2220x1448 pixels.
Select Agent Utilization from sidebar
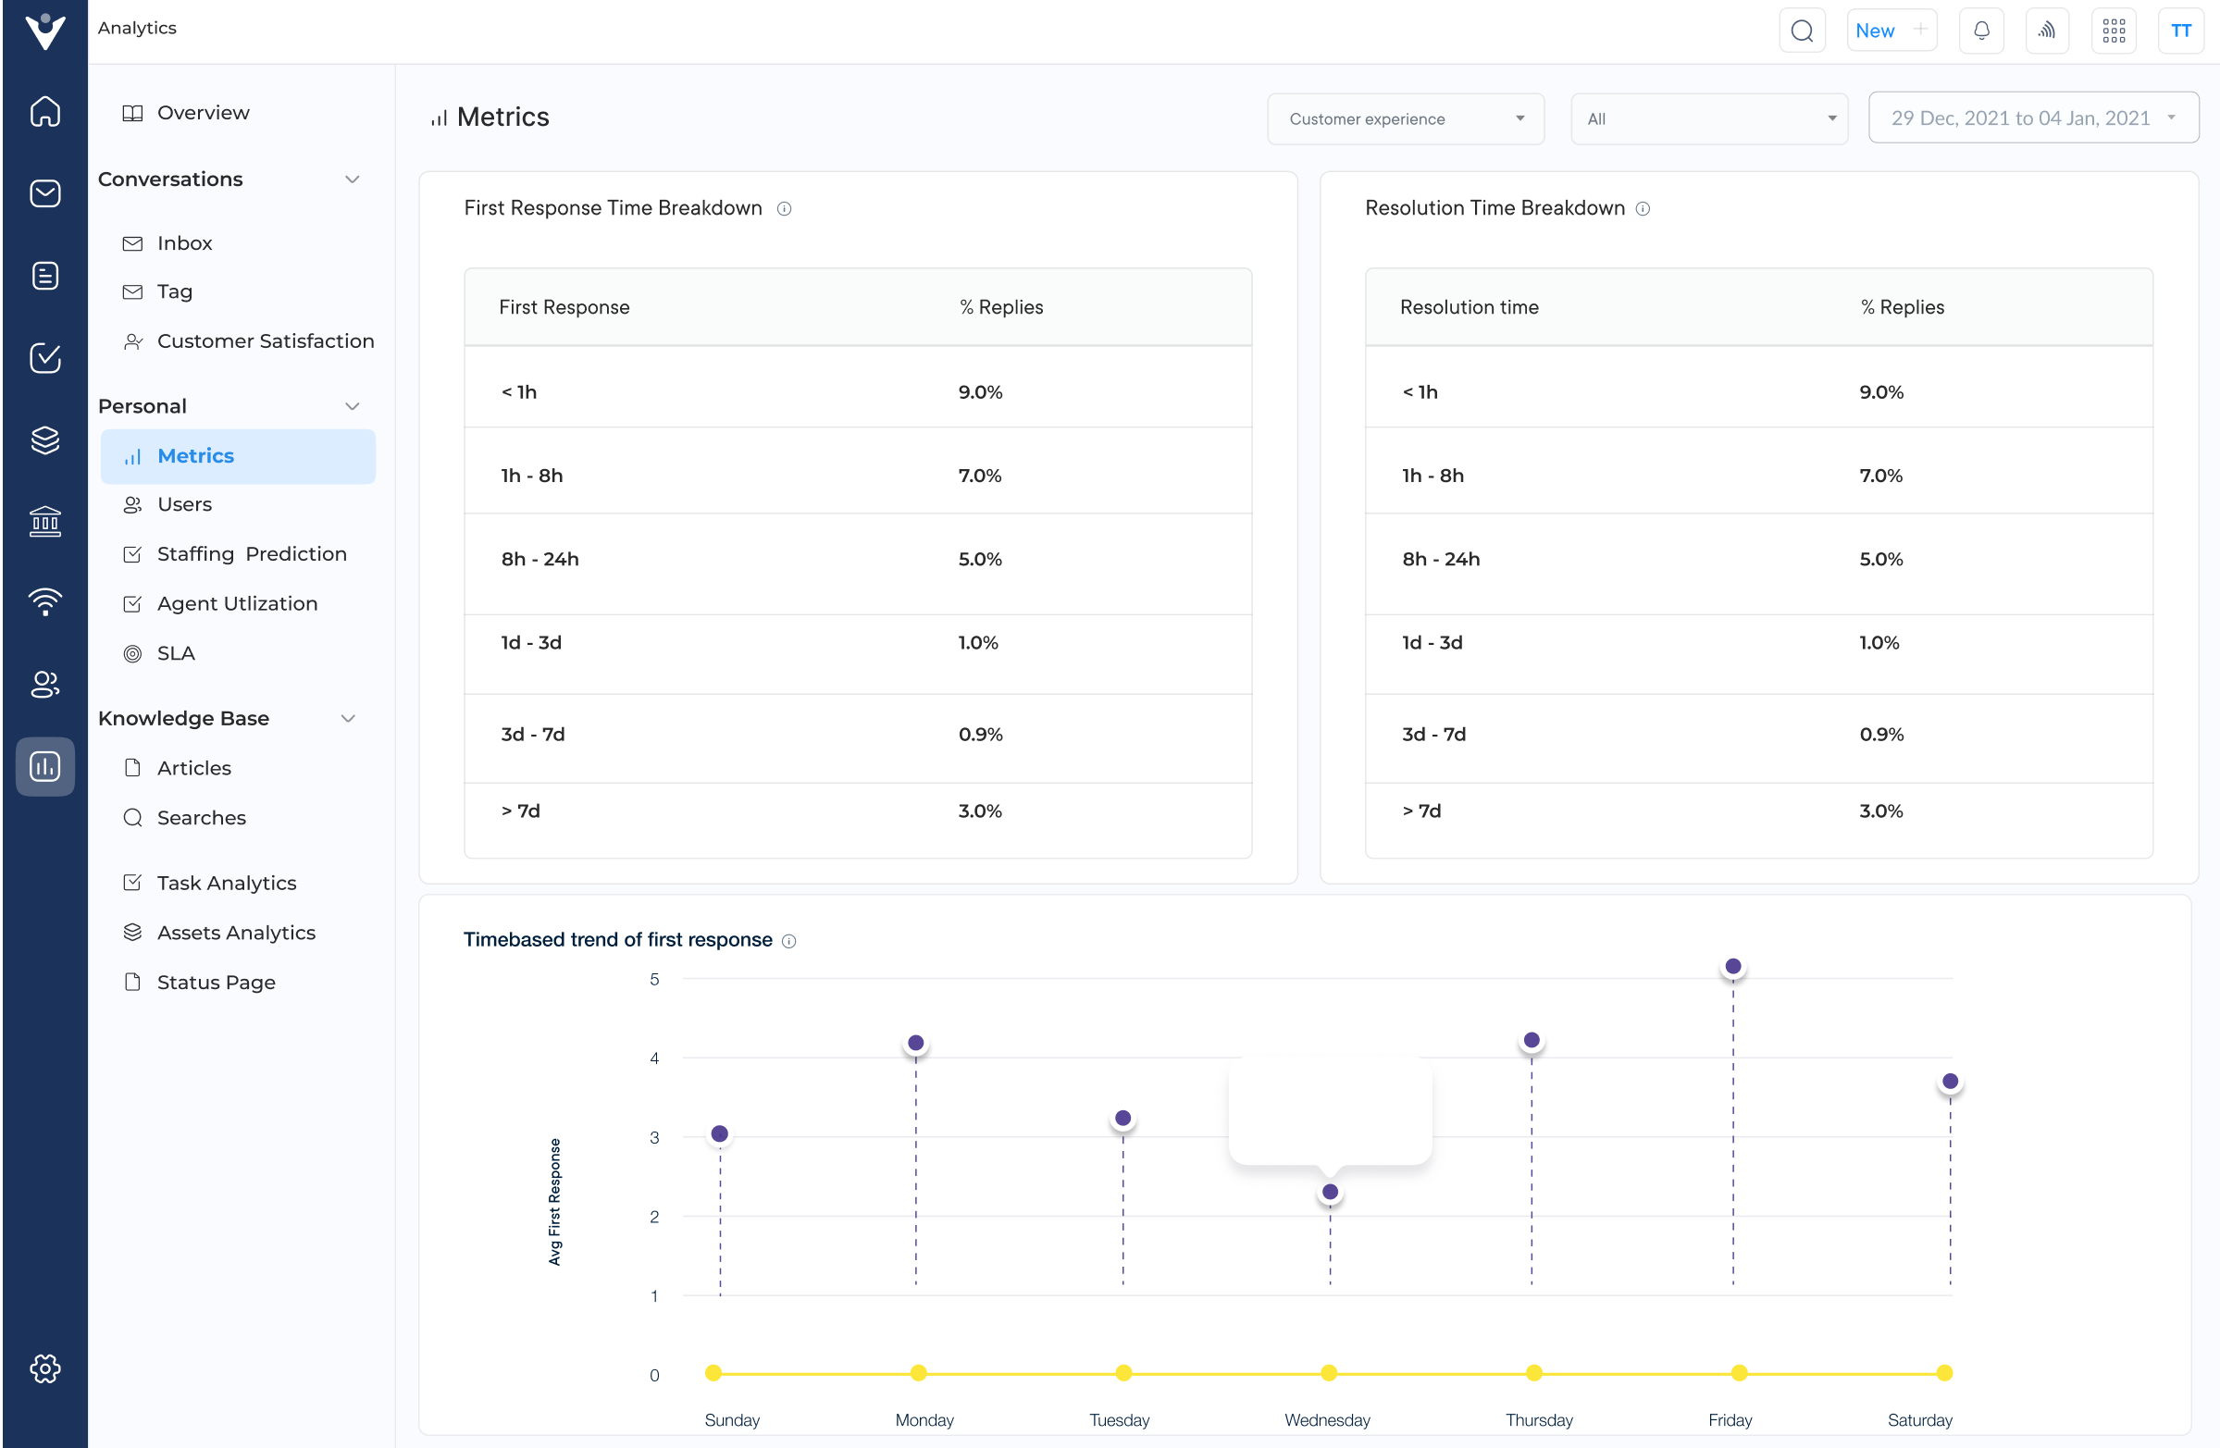coord(238,603)
